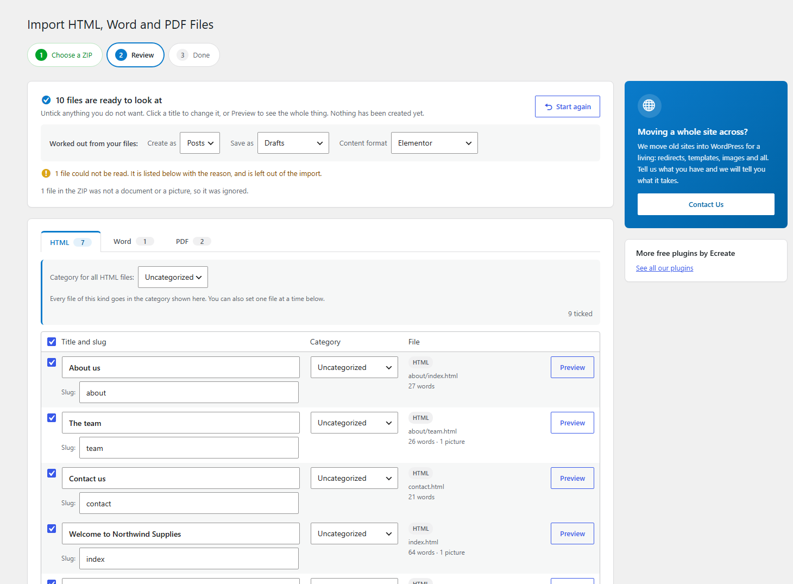The height and width of the screenshot is (584, 793).
Task: Open Category for all HTML files dropdown
Action: (173, 277)
